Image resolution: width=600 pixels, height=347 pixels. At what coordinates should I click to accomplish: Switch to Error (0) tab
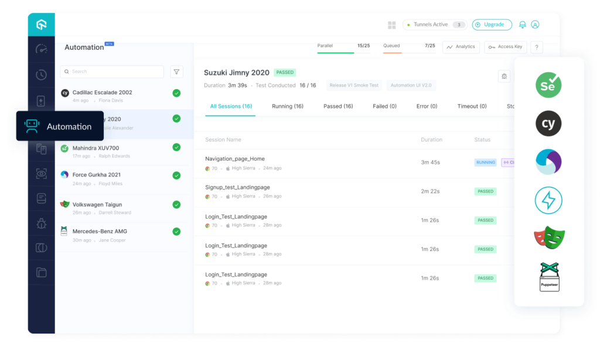pyautogui.click(x=427, y=107)
